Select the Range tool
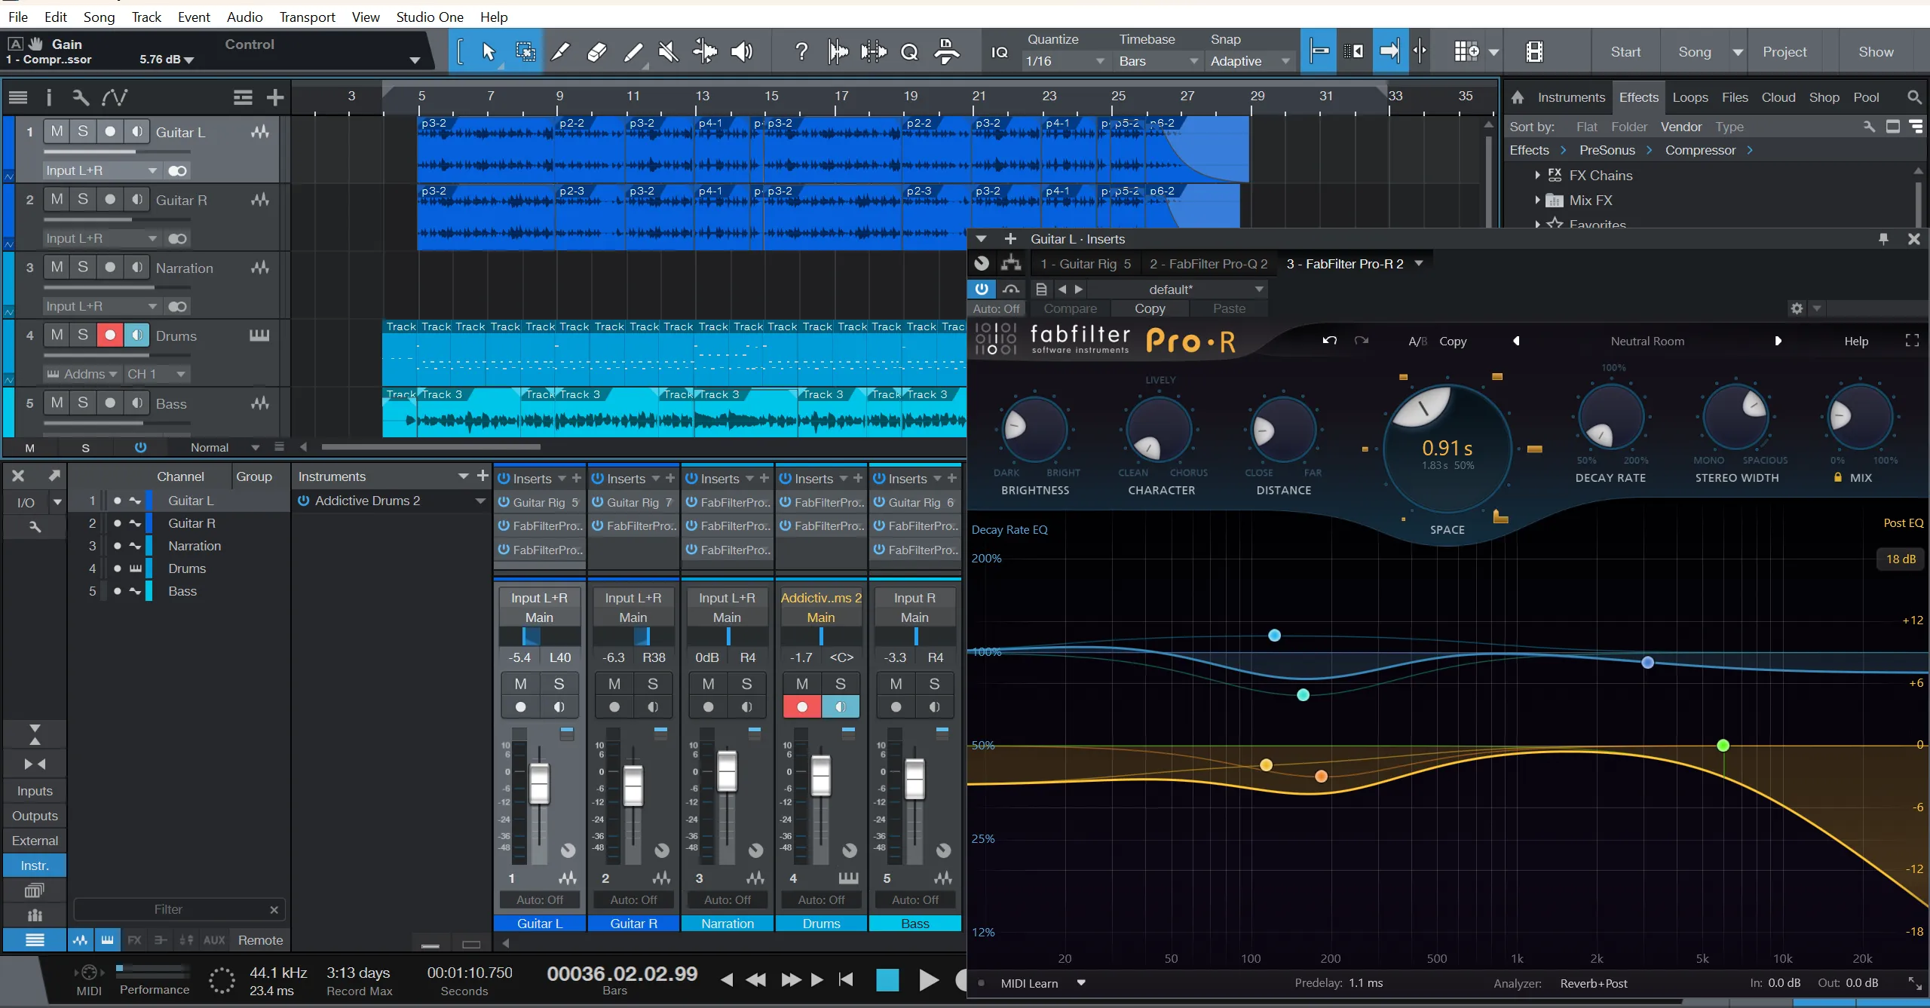1930x1008 pixels. pos(525,51)
